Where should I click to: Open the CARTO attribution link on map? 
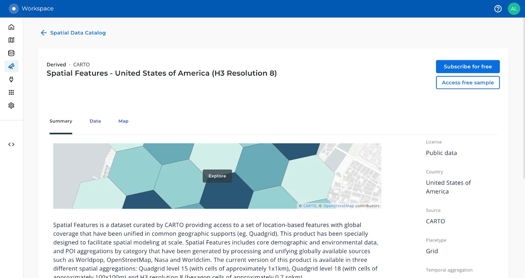310,206
